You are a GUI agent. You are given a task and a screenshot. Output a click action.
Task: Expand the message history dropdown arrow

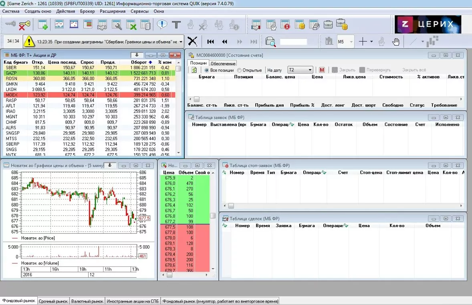click(x=181, y=42)
